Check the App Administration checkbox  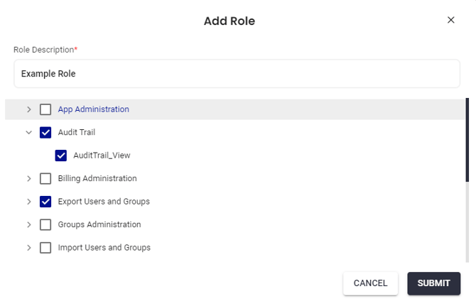point(46,109)
